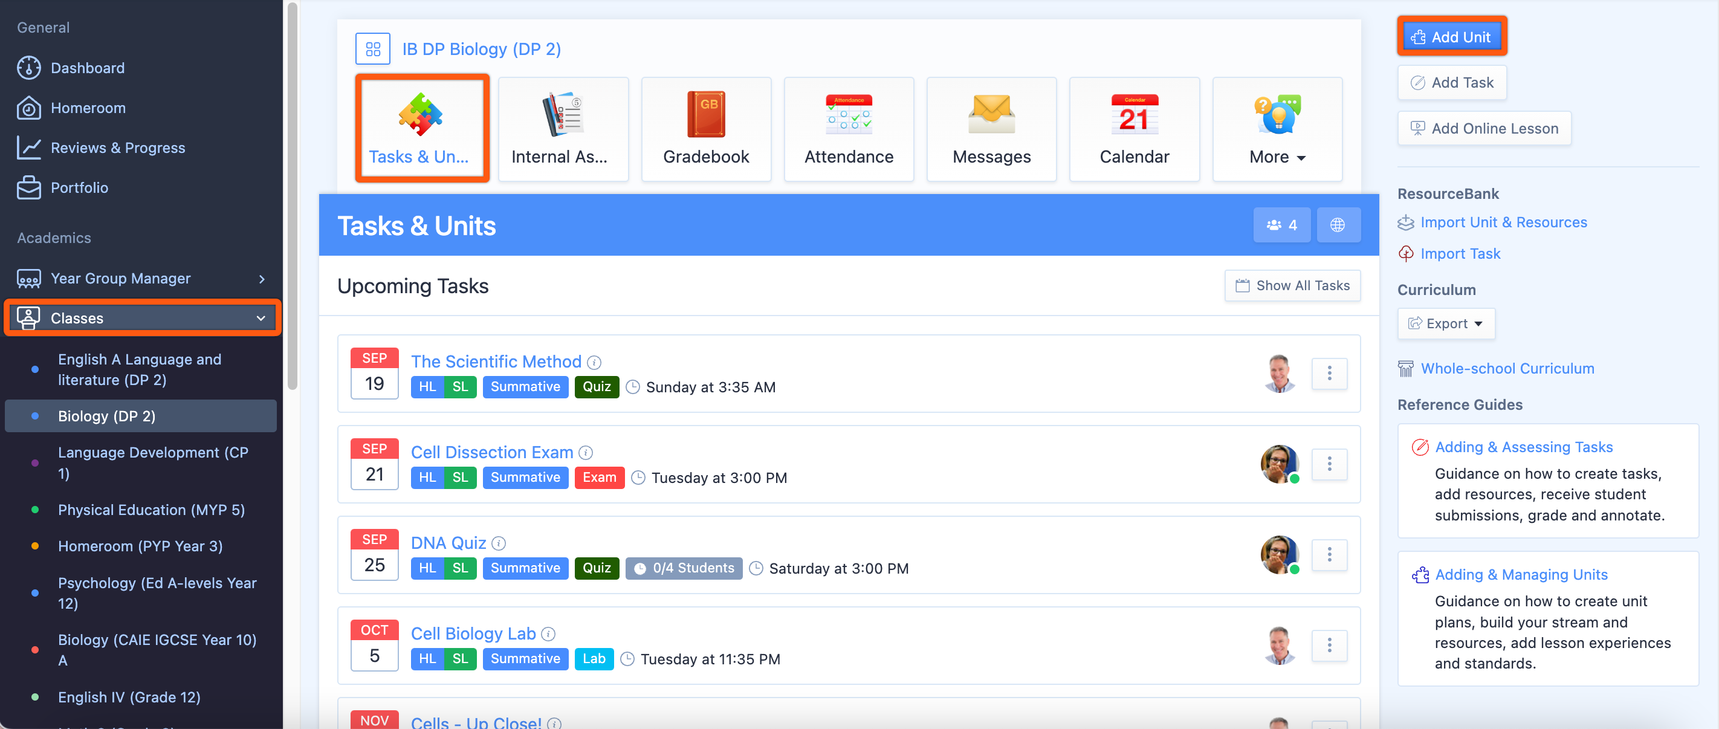Click info icon next to The Scientific Method

[594, 362]
